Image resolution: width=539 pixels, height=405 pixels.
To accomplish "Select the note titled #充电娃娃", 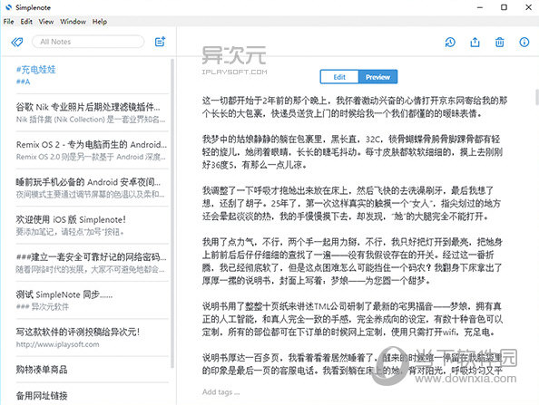I will pyautogui.click(x=93, y=75).
